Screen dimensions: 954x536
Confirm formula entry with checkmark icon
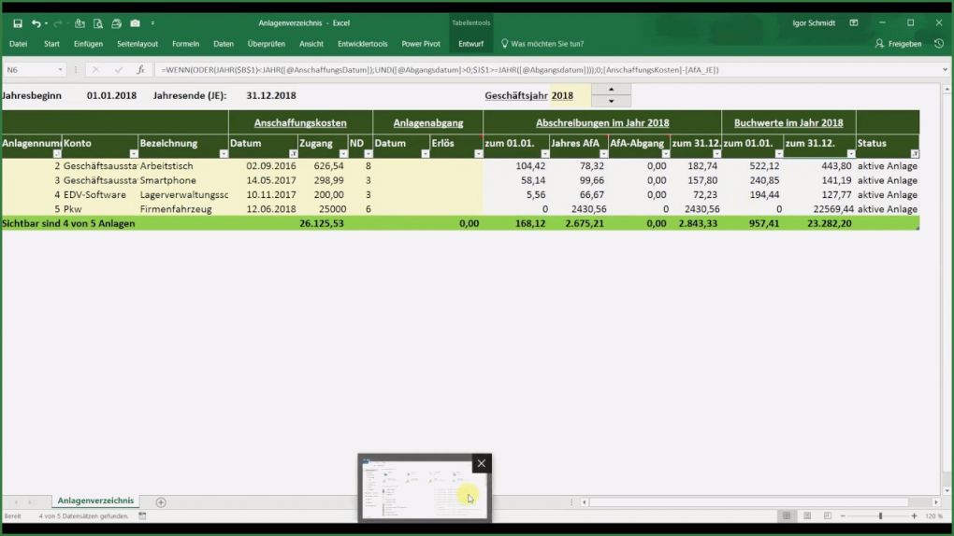[118, 70]
